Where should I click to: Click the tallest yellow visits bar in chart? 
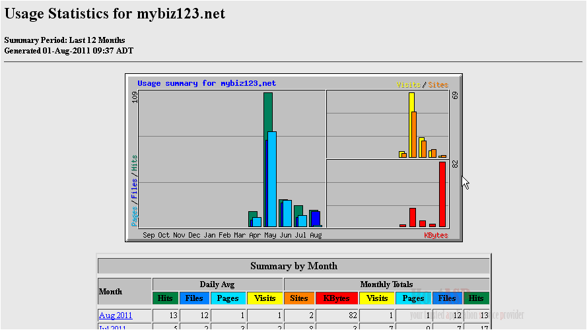[411, 124]
